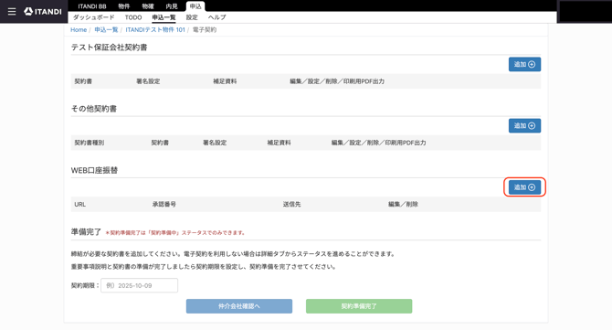Add a テスト保証会社契約書 contract
612x330 pixels.
524,64
